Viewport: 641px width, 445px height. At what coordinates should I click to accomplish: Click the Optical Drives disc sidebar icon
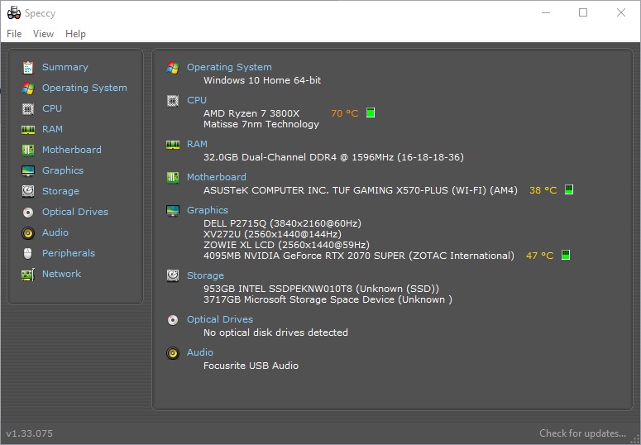coord(28,213)
